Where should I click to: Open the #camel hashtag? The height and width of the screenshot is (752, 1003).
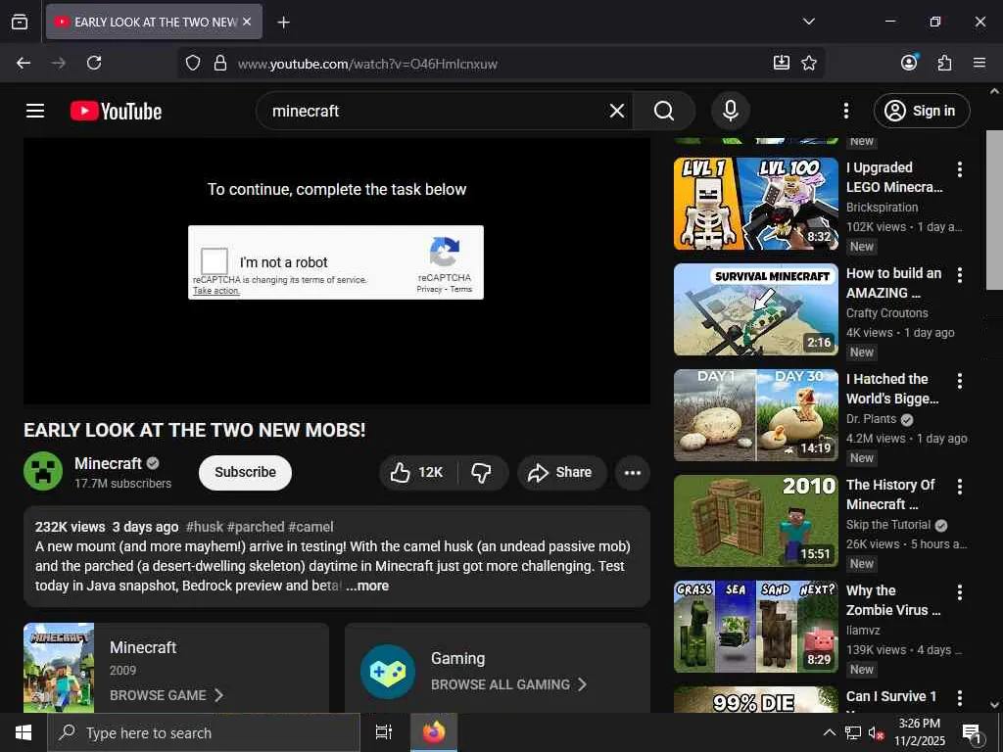[x=310, y=527]
